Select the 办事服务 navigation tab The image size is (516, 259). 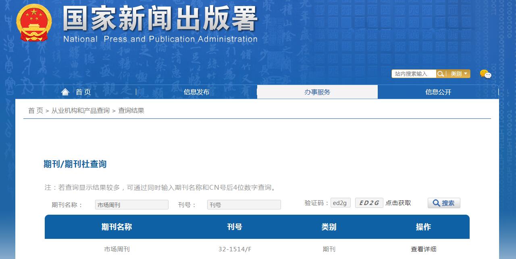[317, 92]
